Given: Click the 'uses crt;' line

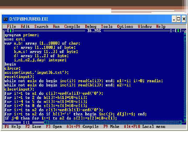Looking at the screenshot, I should point(15,39).
